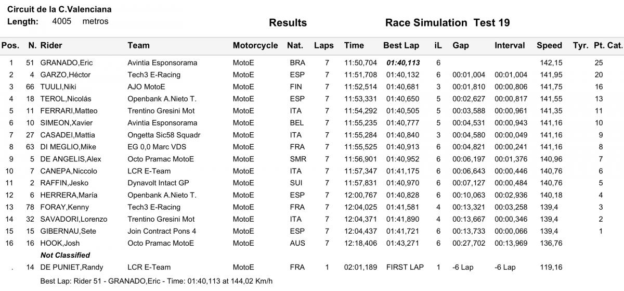The image size is (624, 291).
Task: Click the Speed column header
Action: (x=549, y=46)
